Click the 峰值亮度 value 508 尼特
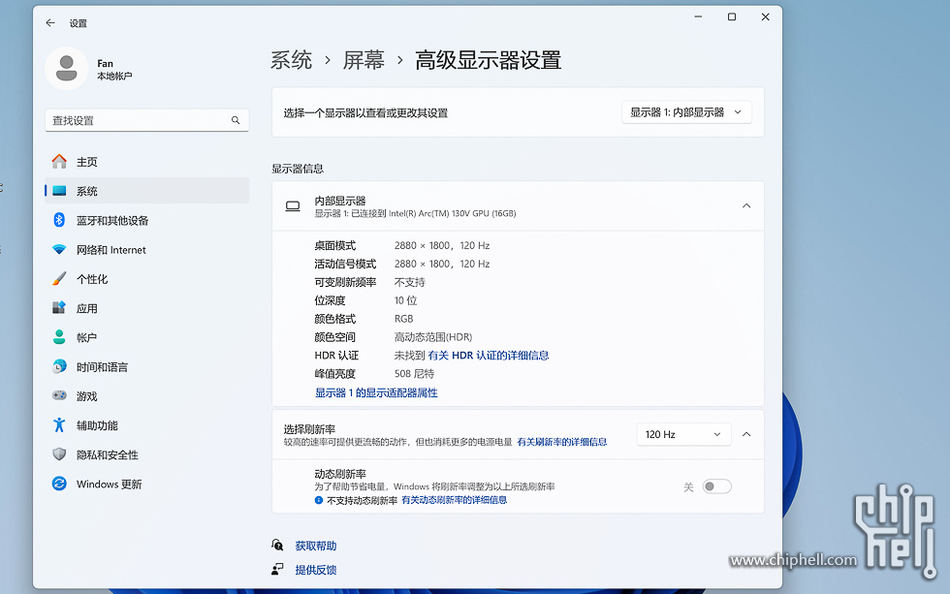950x594 pixels. [415, 374]
